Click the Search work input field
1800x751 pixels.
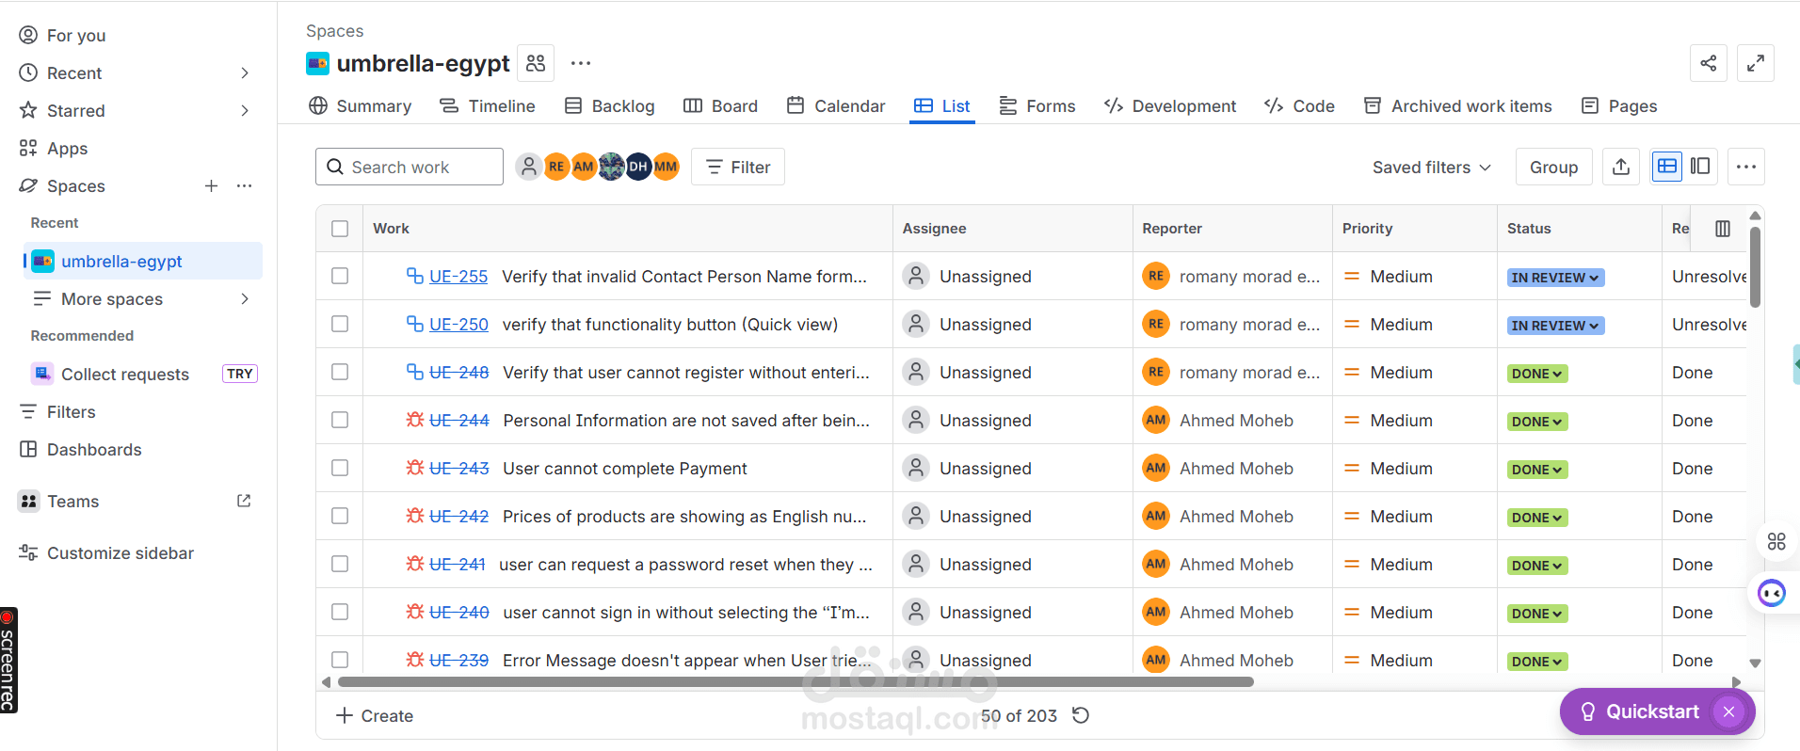[x=410, y=167]
